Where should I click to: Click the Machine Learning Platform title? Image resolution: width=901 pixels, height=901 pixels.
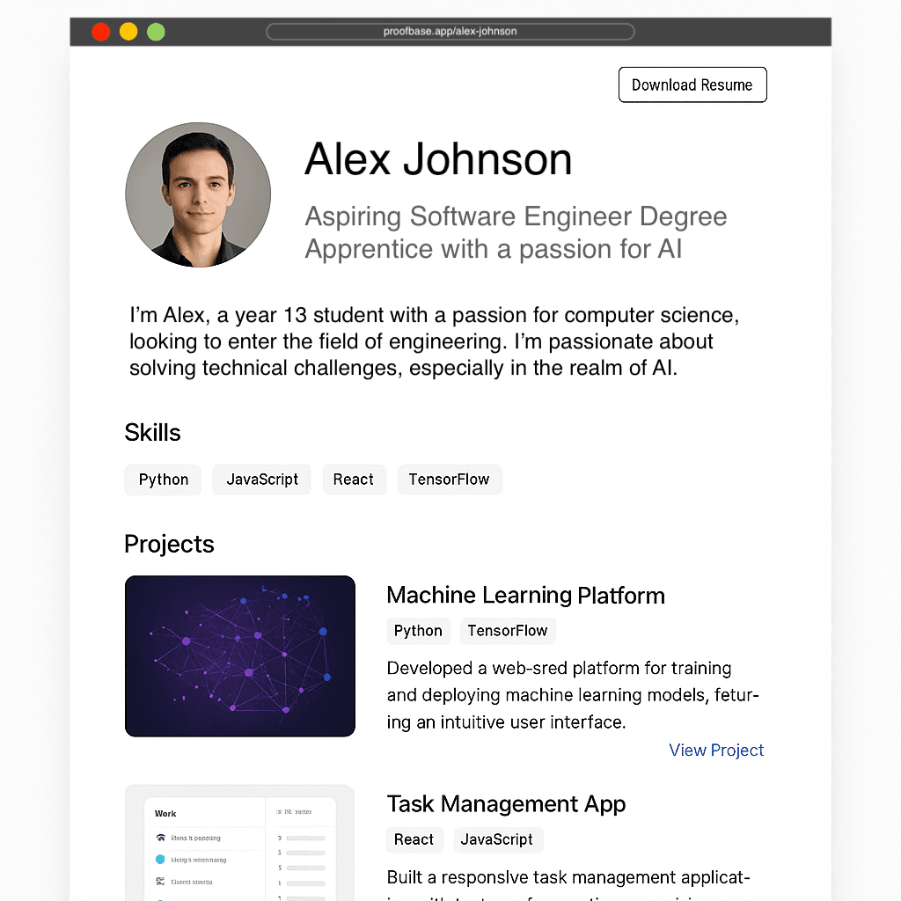pyautogui.click(x=526, y=596)
